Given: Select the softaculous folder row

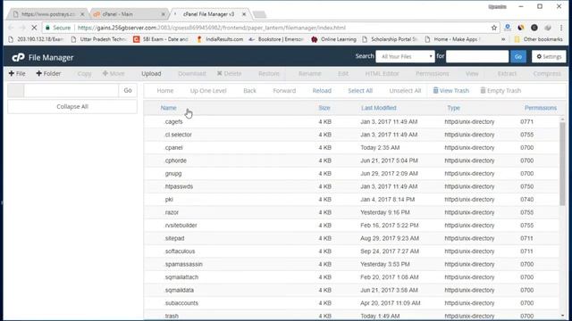Looking at the screenshot, I should click(x=351, y=251).
